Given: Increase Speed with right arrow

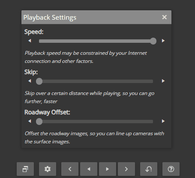Looking at the screenshot, I should pos(163,41).
